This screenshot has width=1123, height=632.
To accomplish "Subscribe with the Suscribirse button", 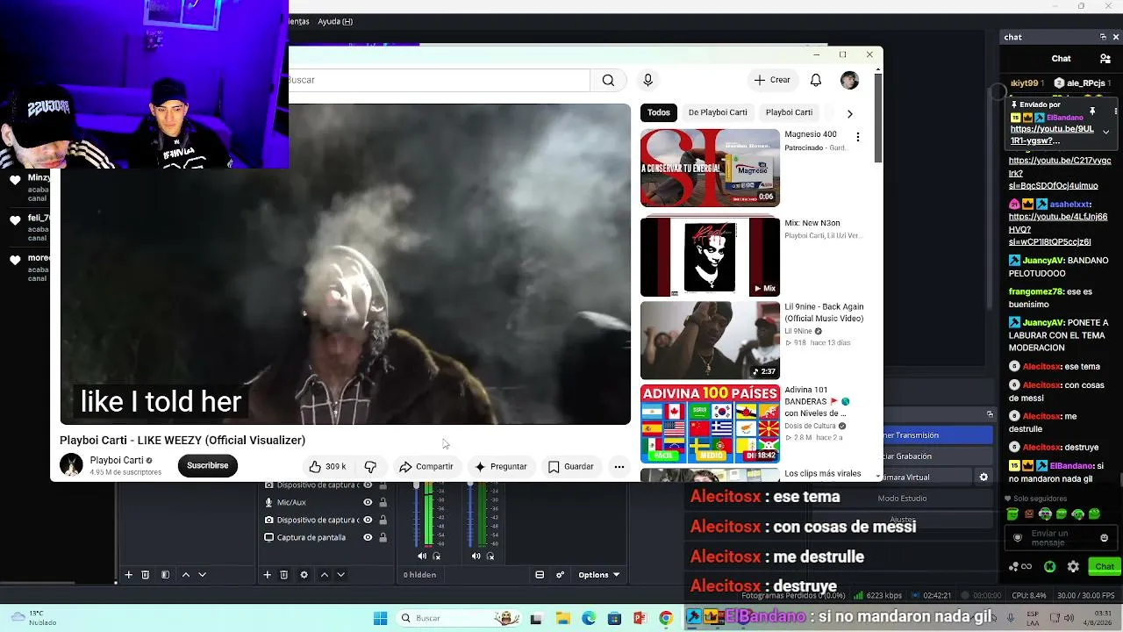I will [208, 466].
